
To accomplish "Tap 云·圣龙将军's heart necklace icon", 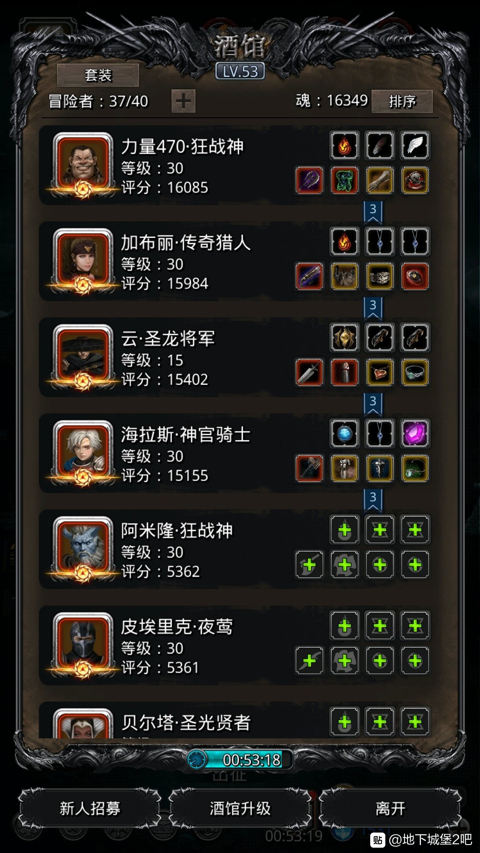I will point(380,372).
